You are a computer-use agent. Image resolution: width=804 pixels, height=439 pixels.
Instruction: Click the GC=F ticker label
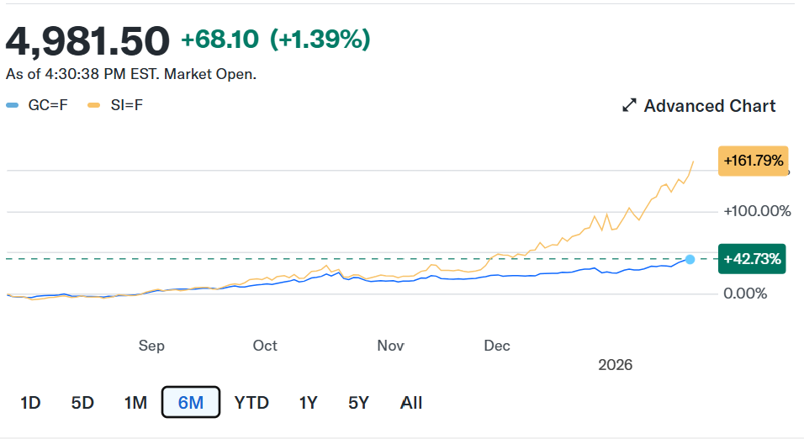(x=48, y=106)
